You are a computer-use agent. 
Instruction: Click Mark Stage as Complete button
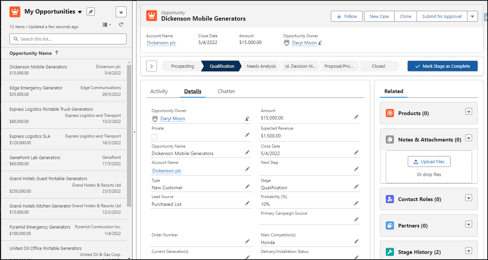click(443, 66)
